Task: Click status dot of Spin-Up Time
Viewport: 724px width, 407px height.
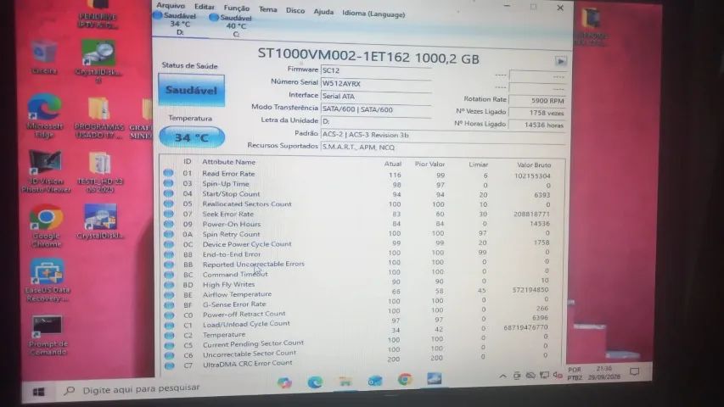Action: [168, 183]
